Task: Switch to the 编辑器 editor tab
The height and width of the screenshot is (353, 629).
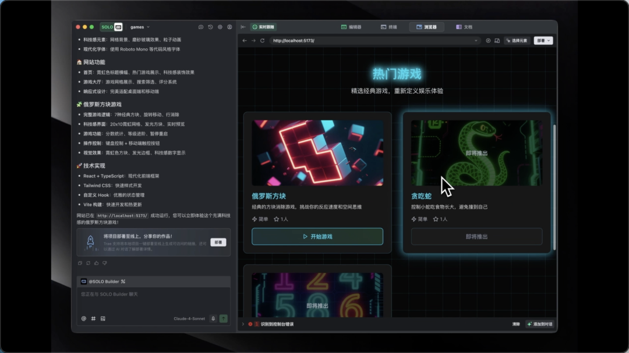Action: [x=351, y=27]
